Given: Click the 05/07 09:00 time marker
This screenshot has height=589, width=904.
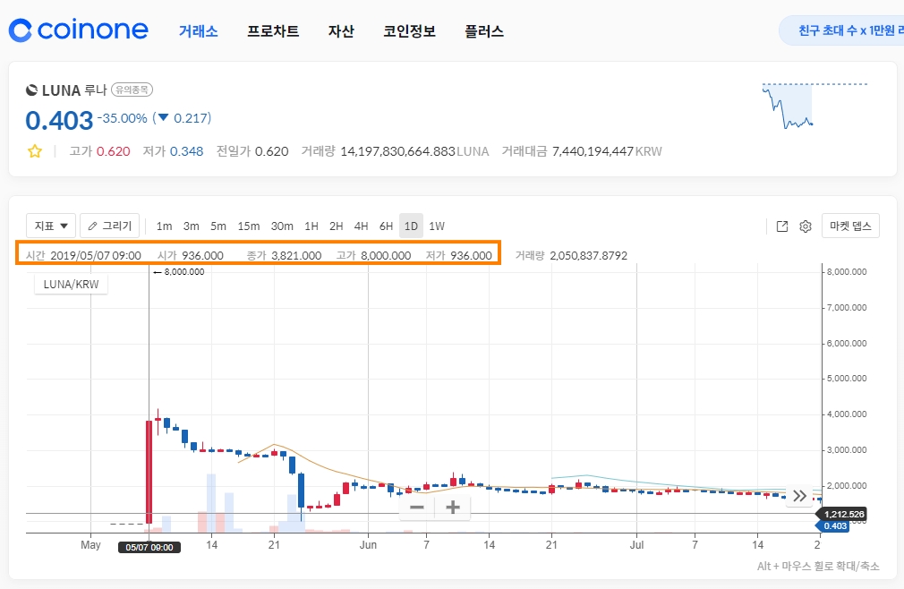Looking at the screenshot, I should click(x=149, y=547).
